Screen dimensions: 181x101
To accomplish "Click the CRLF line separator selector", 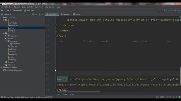I will (x=162, y=97).
